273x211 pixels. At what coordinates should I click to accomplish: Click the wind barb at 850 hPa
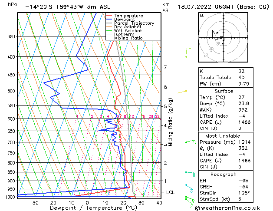tap(190, 174)
